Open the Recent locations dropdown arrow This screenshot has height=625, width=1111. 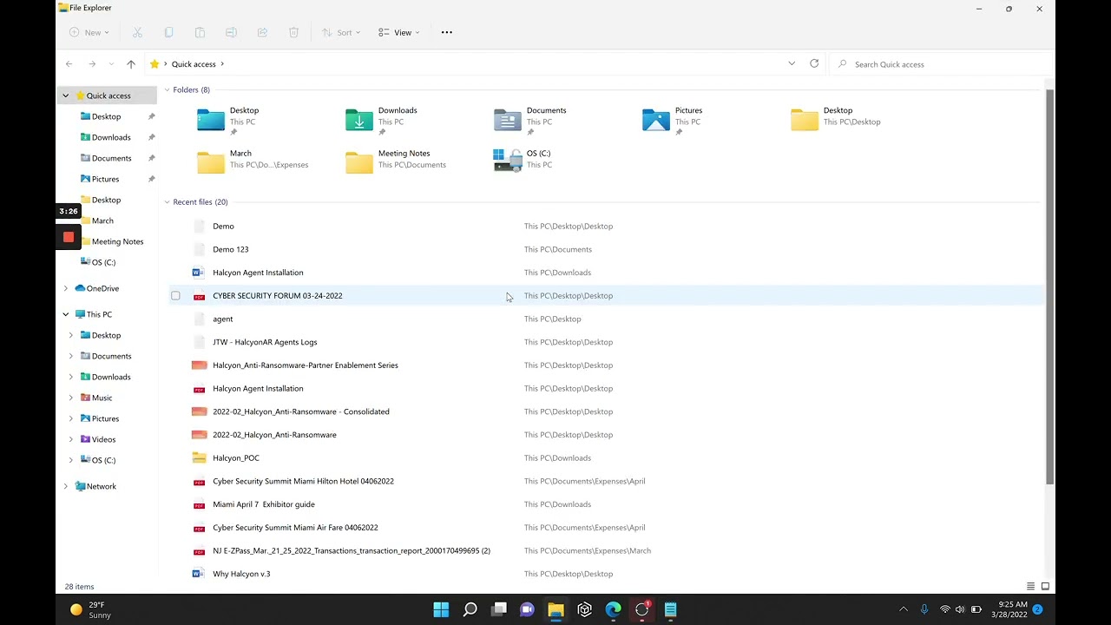point(111,64)
